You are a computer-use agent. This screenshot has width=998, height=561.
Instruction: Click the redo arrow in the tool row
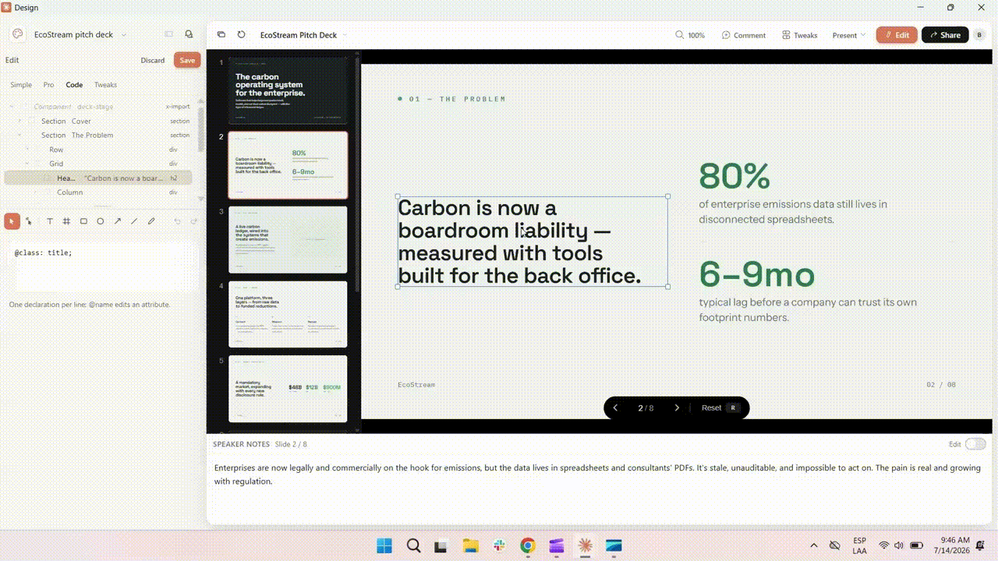tap(193, 221)
